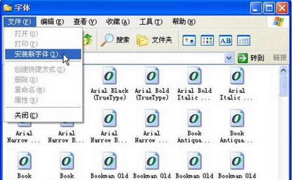
Task: Switch to Large Icons view button
Action: click(x=189, y=40)
